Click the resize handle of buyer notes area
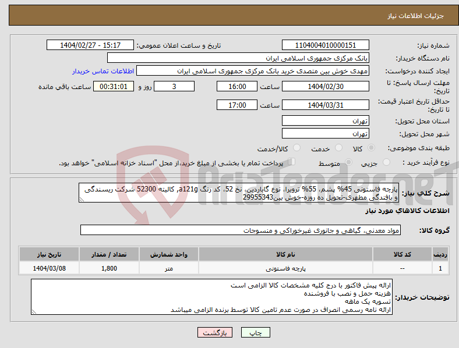The image size is (459, 348). [34, 312]
